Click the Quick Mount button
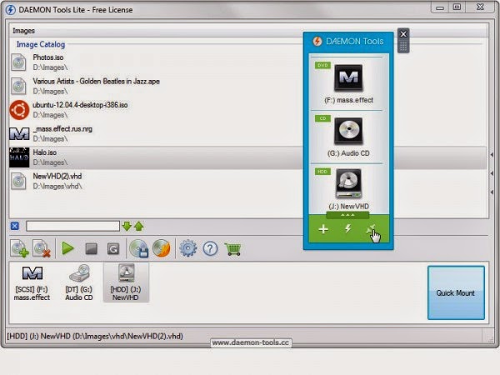 tap(456, 292)
